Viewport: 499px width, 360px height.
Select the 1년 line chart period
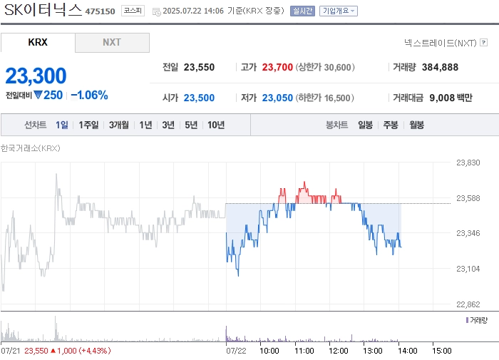(x=145, y=125)
